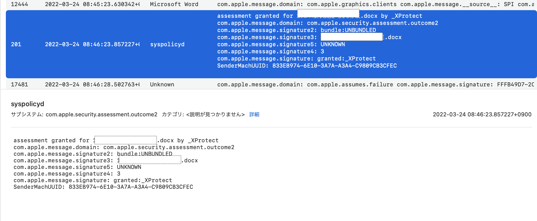Click the com.apple.graphics.clients message text
The width and height of the screenshot is (537, 221).
[352, 4]
